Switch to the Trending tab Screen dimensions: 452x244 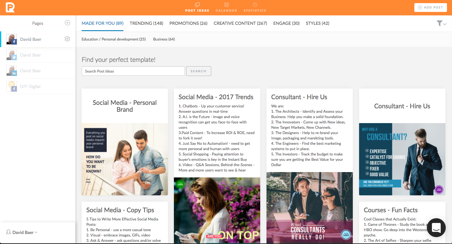pos(146,23)
